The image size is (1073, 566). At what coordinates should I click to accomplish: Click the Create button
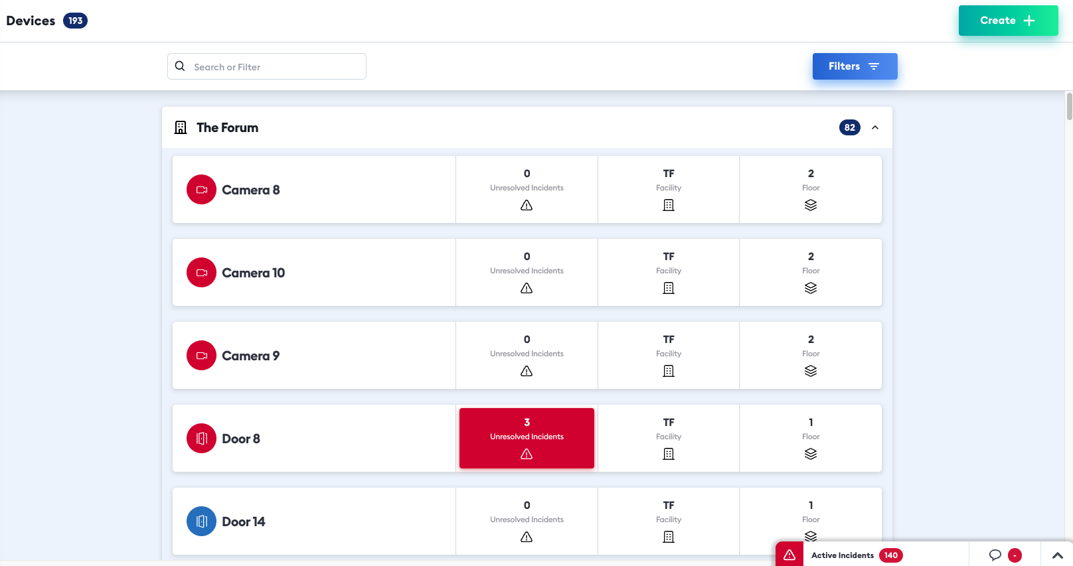[x=1009, y=21]
